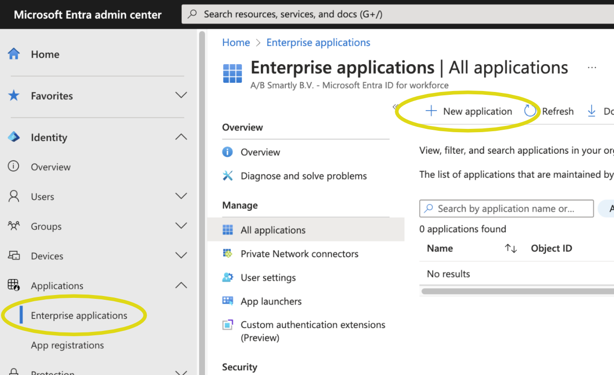Expand the Devices section chevron
The width and height of the screenshot is (614, 375).
[x=181, y=255]
